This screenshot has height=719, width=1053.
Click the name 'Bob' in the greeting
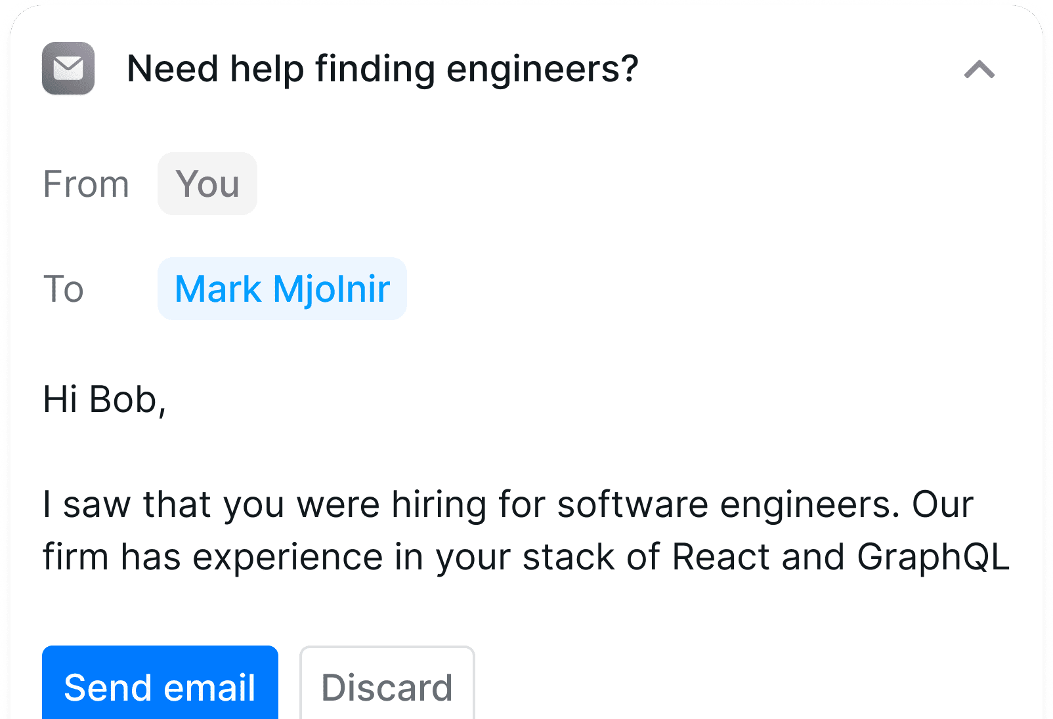coord(123,400)
